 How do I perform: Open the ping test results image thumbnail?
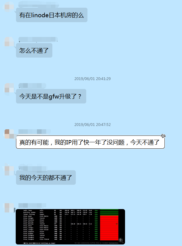click(70, 227)
